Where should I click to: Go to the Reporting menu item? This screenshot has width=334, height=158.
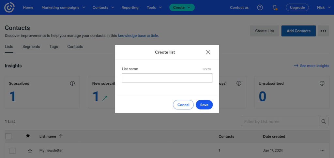point(130,7)
